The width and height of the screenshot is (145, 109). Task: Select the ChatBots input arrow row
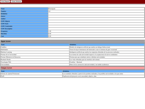pos(73,47)
